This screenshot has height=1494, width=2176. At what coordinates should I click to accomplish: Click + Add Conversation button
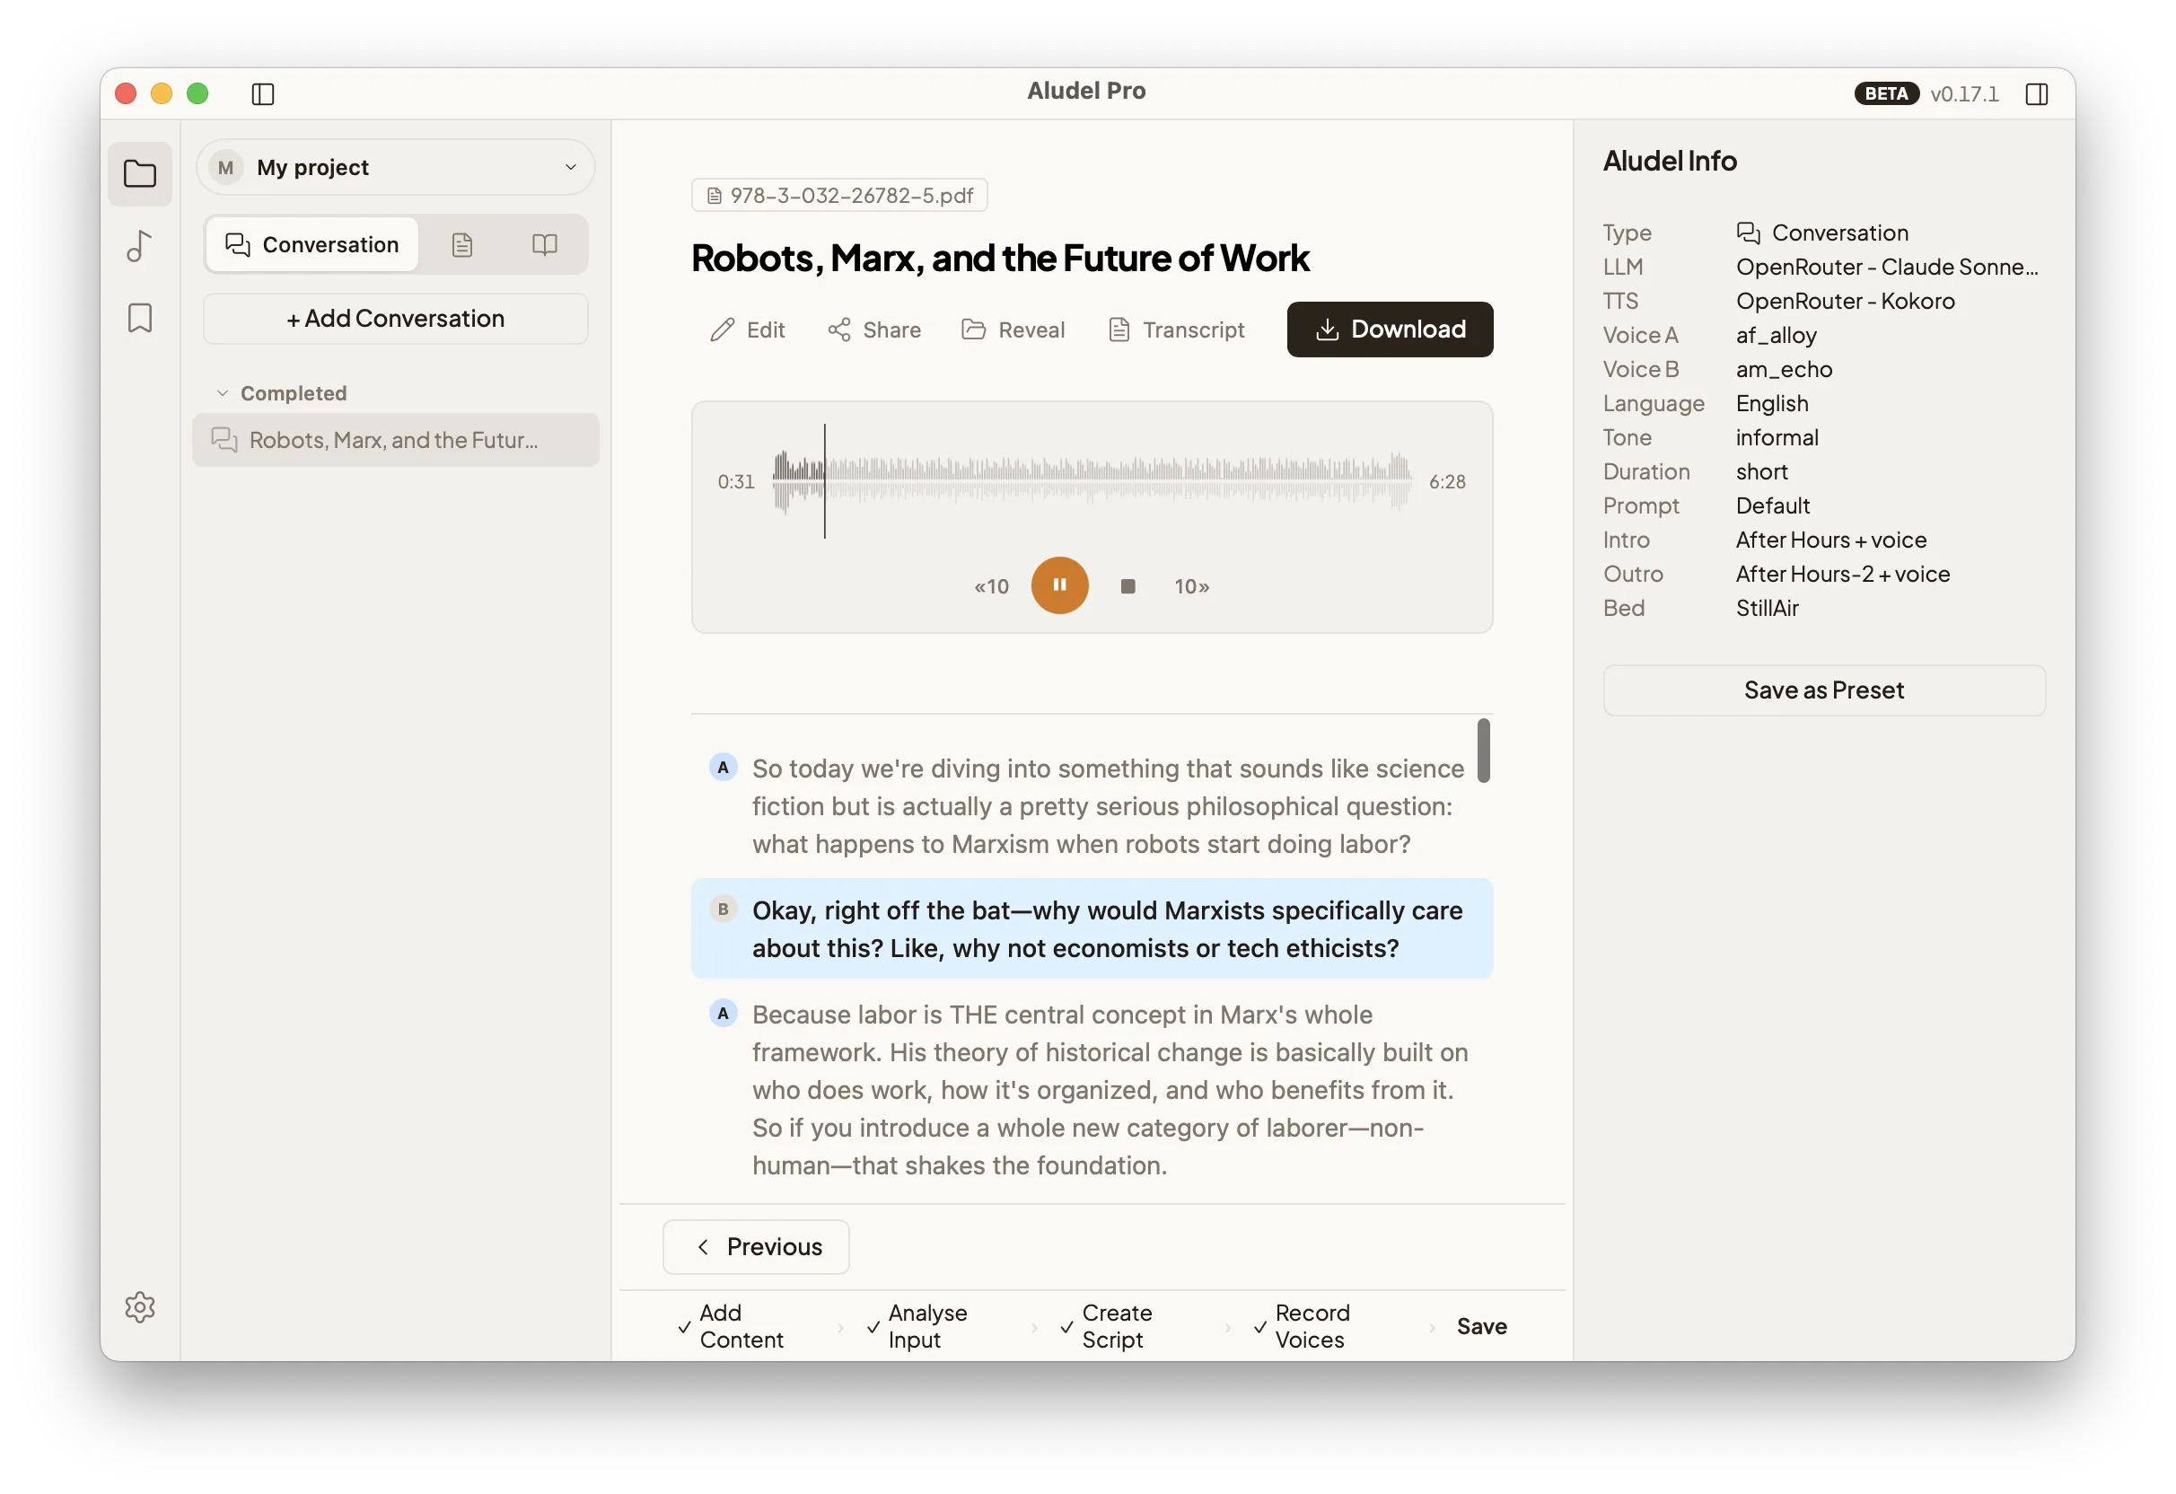(x=395, y=319)
